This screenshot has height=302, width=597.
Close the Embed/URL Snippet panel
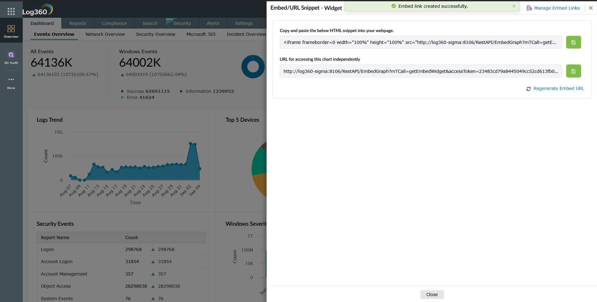point(591,8)
